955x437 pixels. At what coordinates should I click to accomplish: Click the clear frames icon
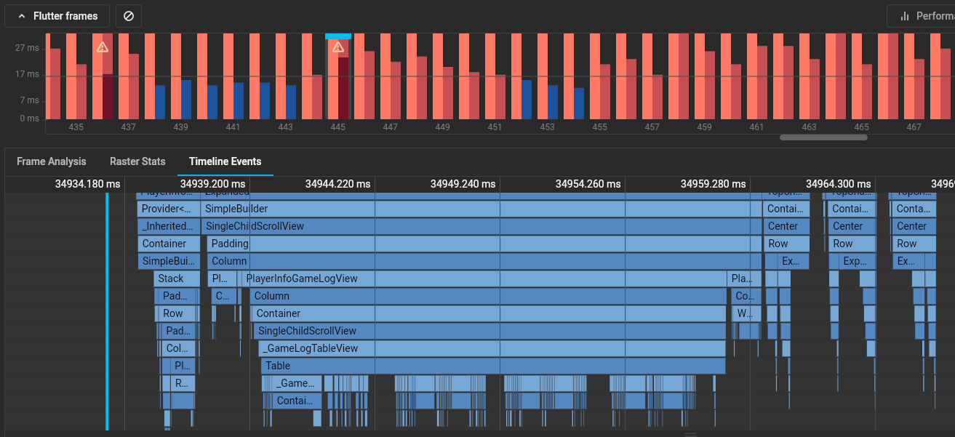[129, 16]
